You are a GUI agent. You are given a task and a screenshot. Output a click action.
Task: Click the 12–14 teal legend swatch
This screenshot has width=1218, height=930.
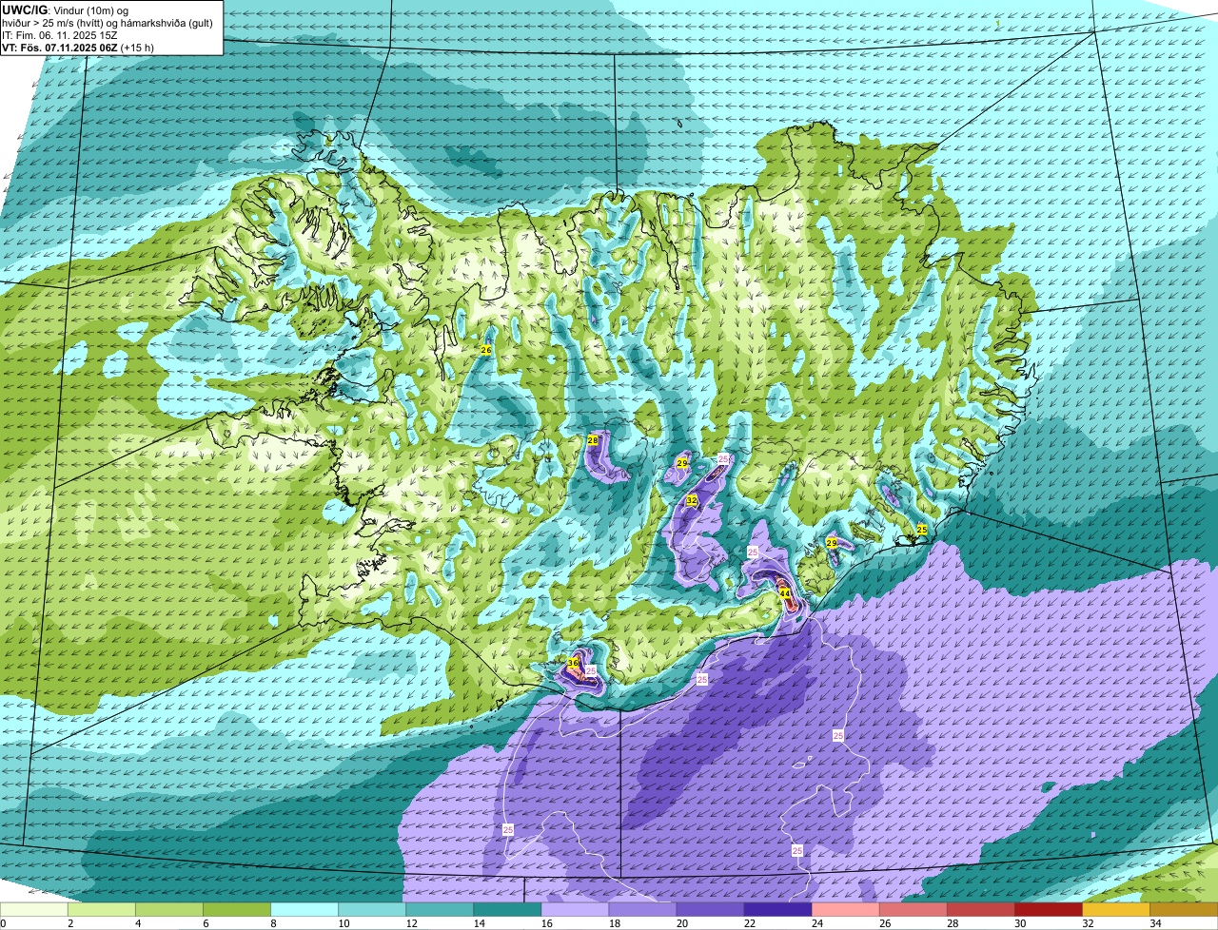[x=440, y=910]
